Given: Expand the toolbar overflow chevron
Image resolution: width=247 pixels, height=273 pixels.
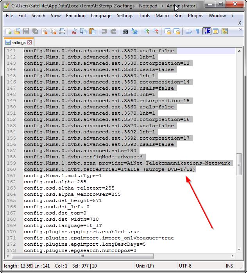Looking at the screenshot, I should (240, 30).
